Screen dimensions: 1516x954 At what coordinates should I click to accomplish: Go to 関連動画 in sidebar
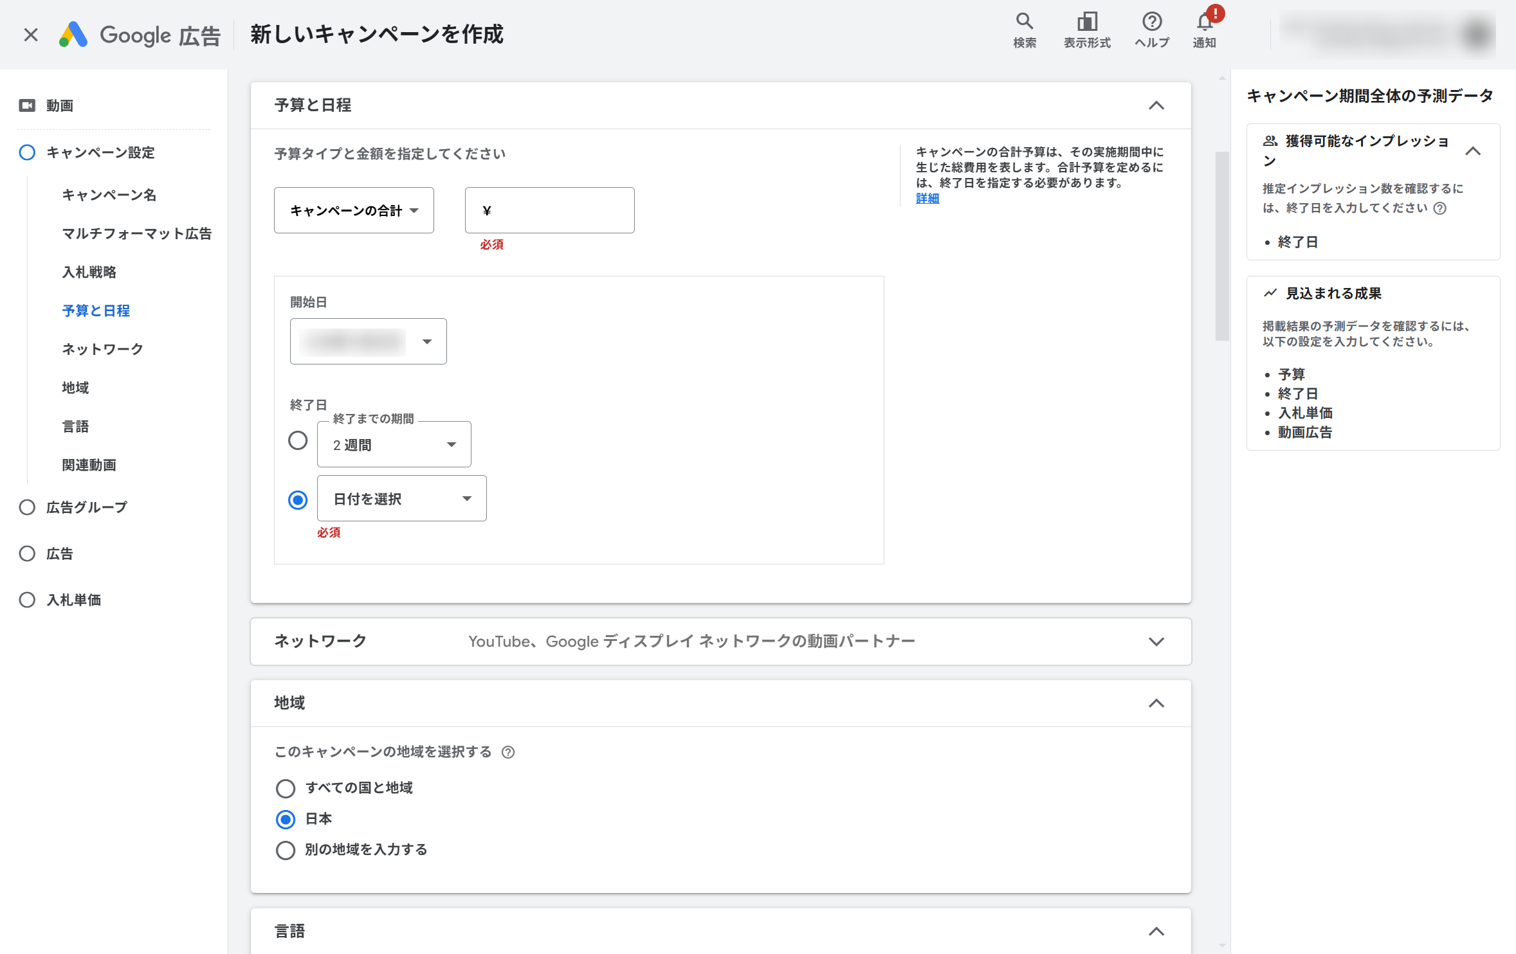(x=89, y=465)
